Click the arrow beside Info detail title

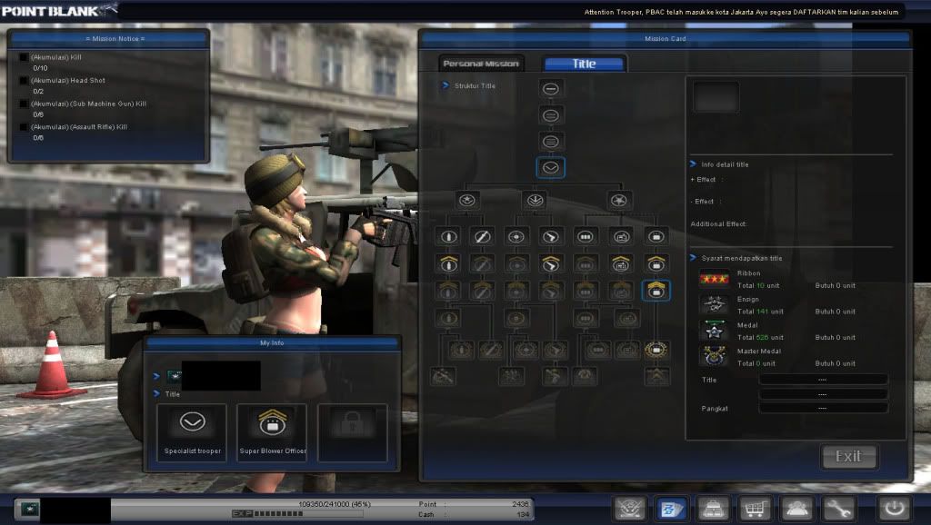point(693,164)
